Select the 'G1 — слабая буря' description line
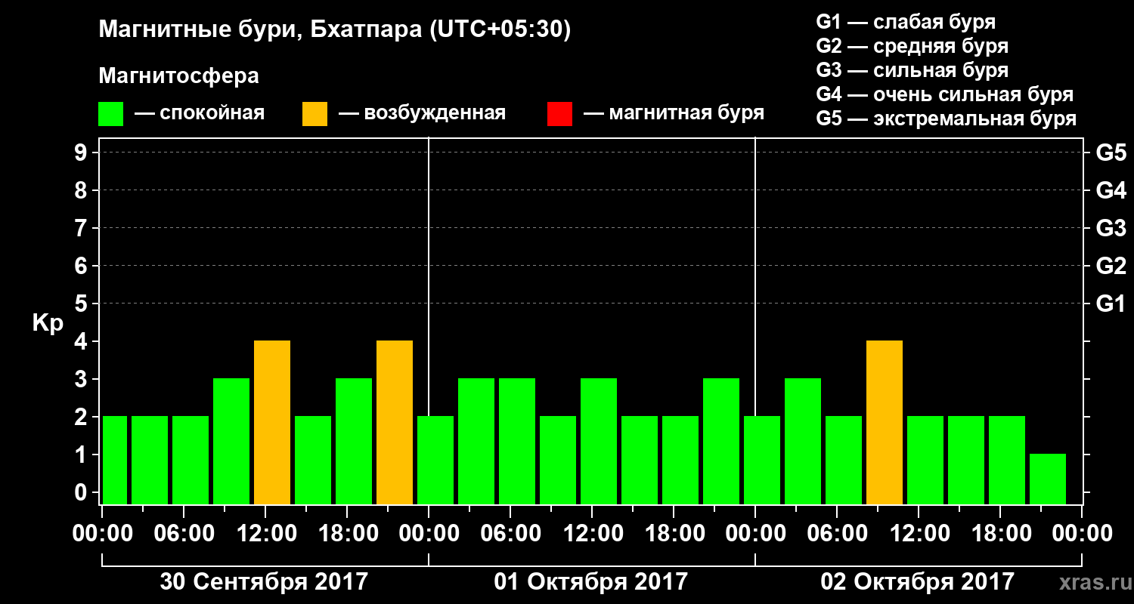 (906, 22)
